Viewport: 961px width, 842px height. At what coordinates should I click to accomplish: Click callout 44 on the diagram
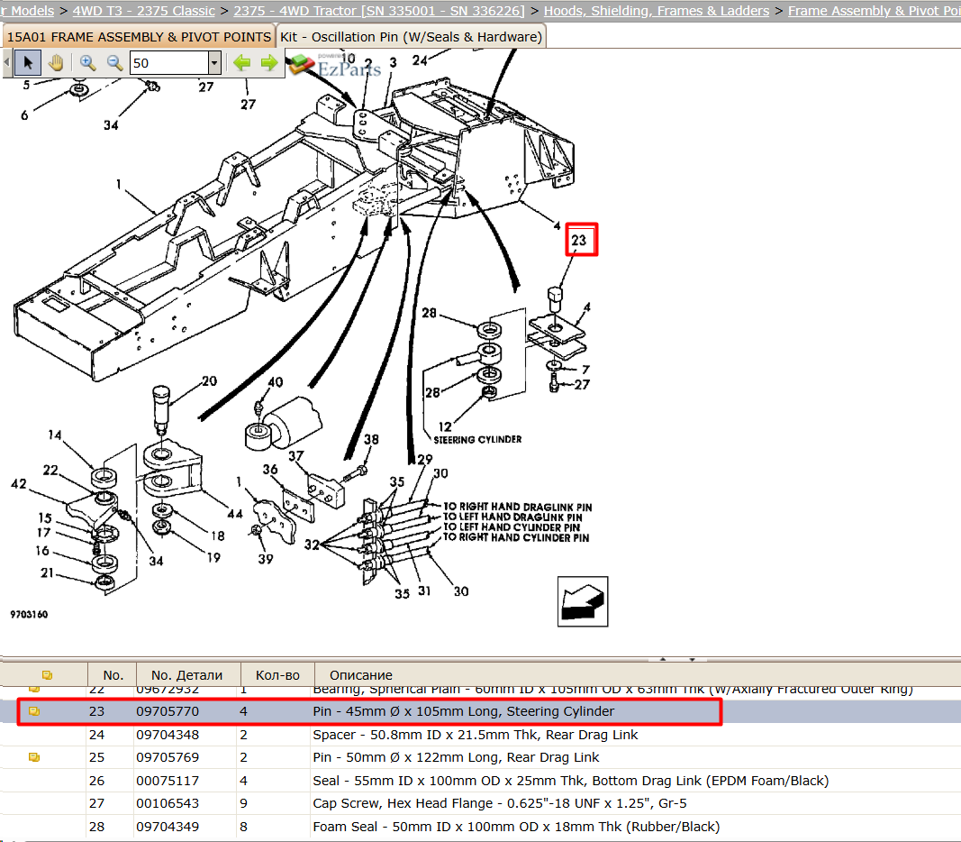(235, 514)
